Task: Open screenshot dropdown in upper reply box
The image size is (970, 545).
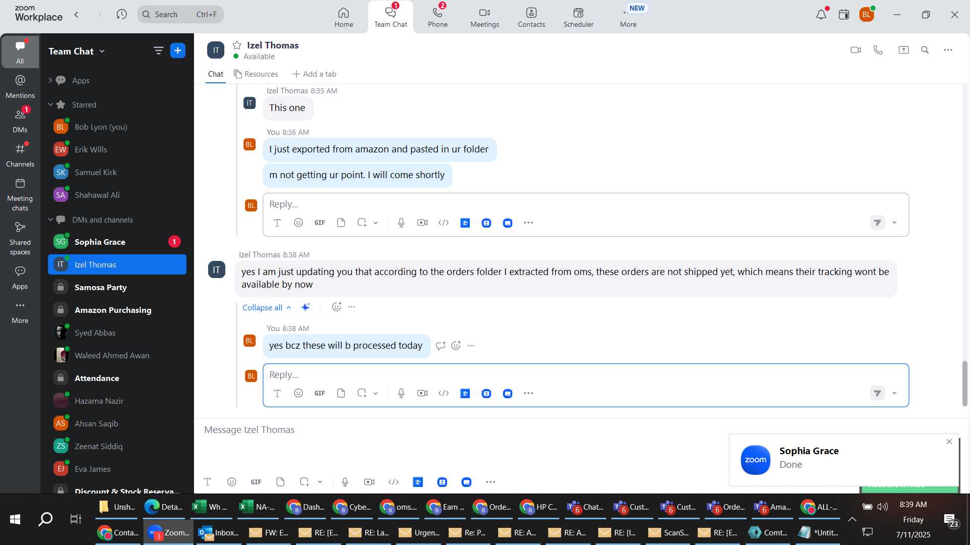Action: pos(375,223)
